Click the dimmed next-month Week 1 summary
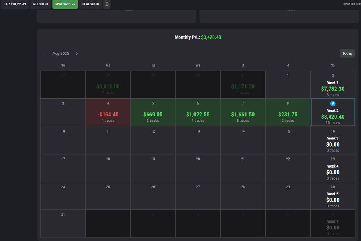361x241 pixels. pos(333,224)
